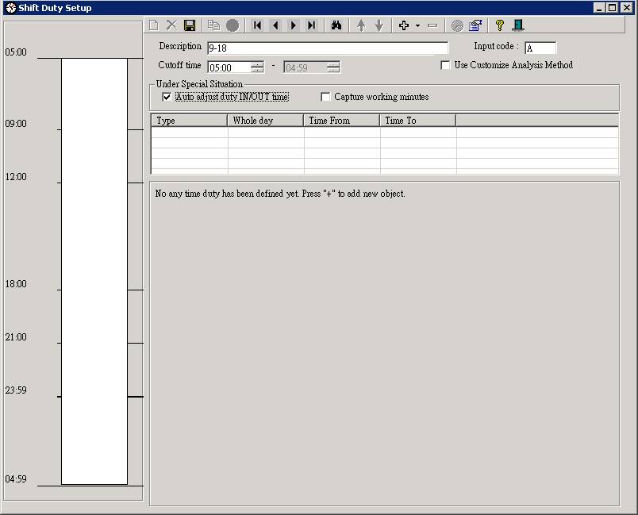Click the 05:00 label on the timeline

(x=16, y=52)
